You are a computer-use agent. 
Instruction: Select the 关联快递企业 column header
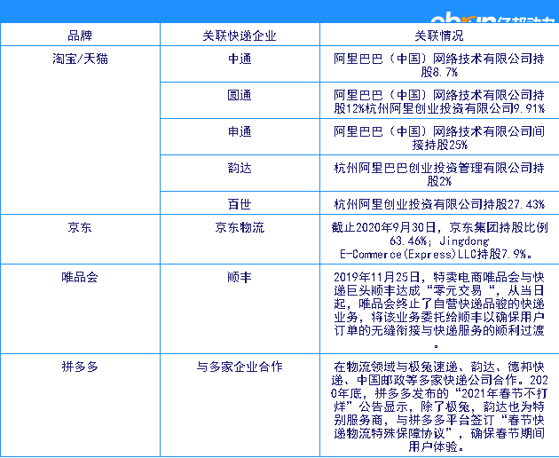tap(240, 36)
